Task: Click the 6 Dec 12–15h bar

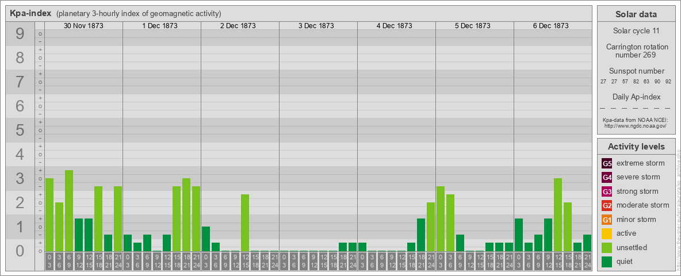Action: pos(558,215)
